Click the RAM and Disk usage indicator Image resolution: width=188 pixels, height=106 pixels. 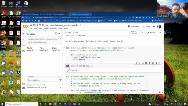136,33
